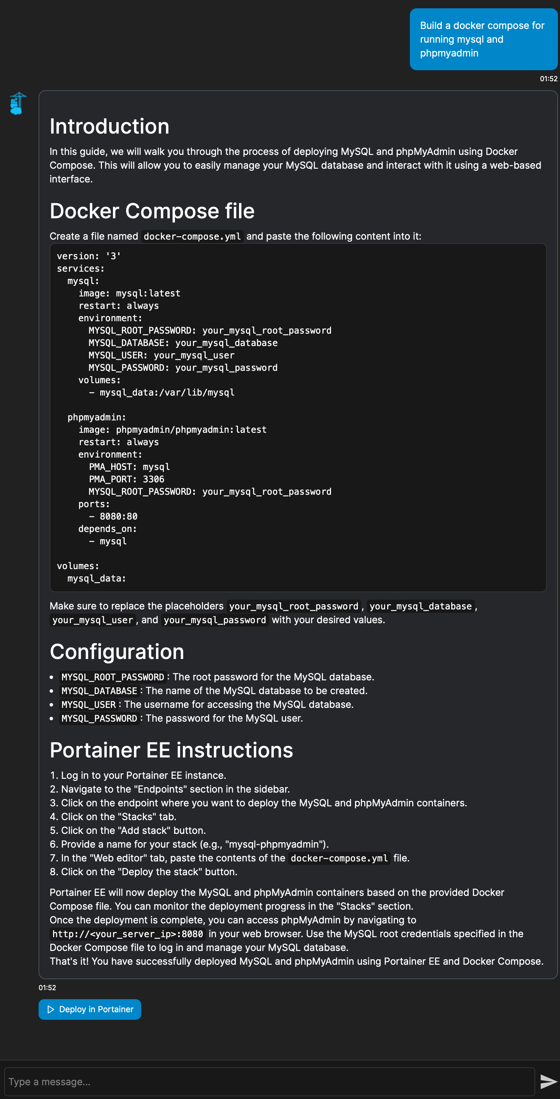Click the send message paper-plane icon
The width and height of the screenshot is (560, 1099).
pos(548,1081)
